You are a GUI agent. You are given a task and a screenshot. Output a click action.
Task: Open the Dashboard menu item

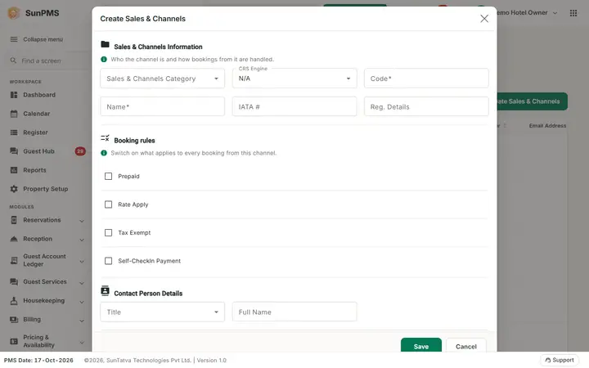[x=39, y=95]
